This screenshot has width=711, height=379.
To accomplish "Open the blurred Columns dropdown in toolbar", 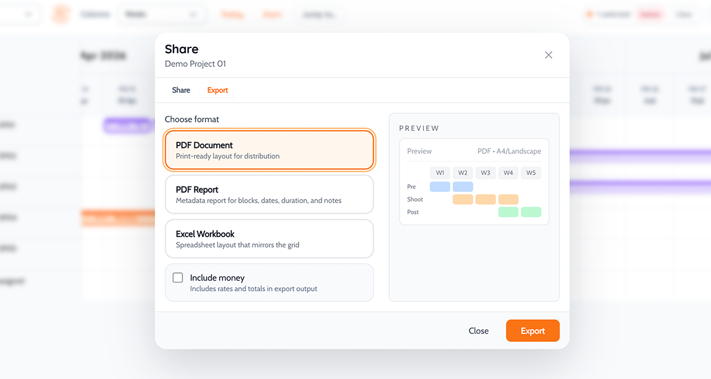I will (161, 14).
